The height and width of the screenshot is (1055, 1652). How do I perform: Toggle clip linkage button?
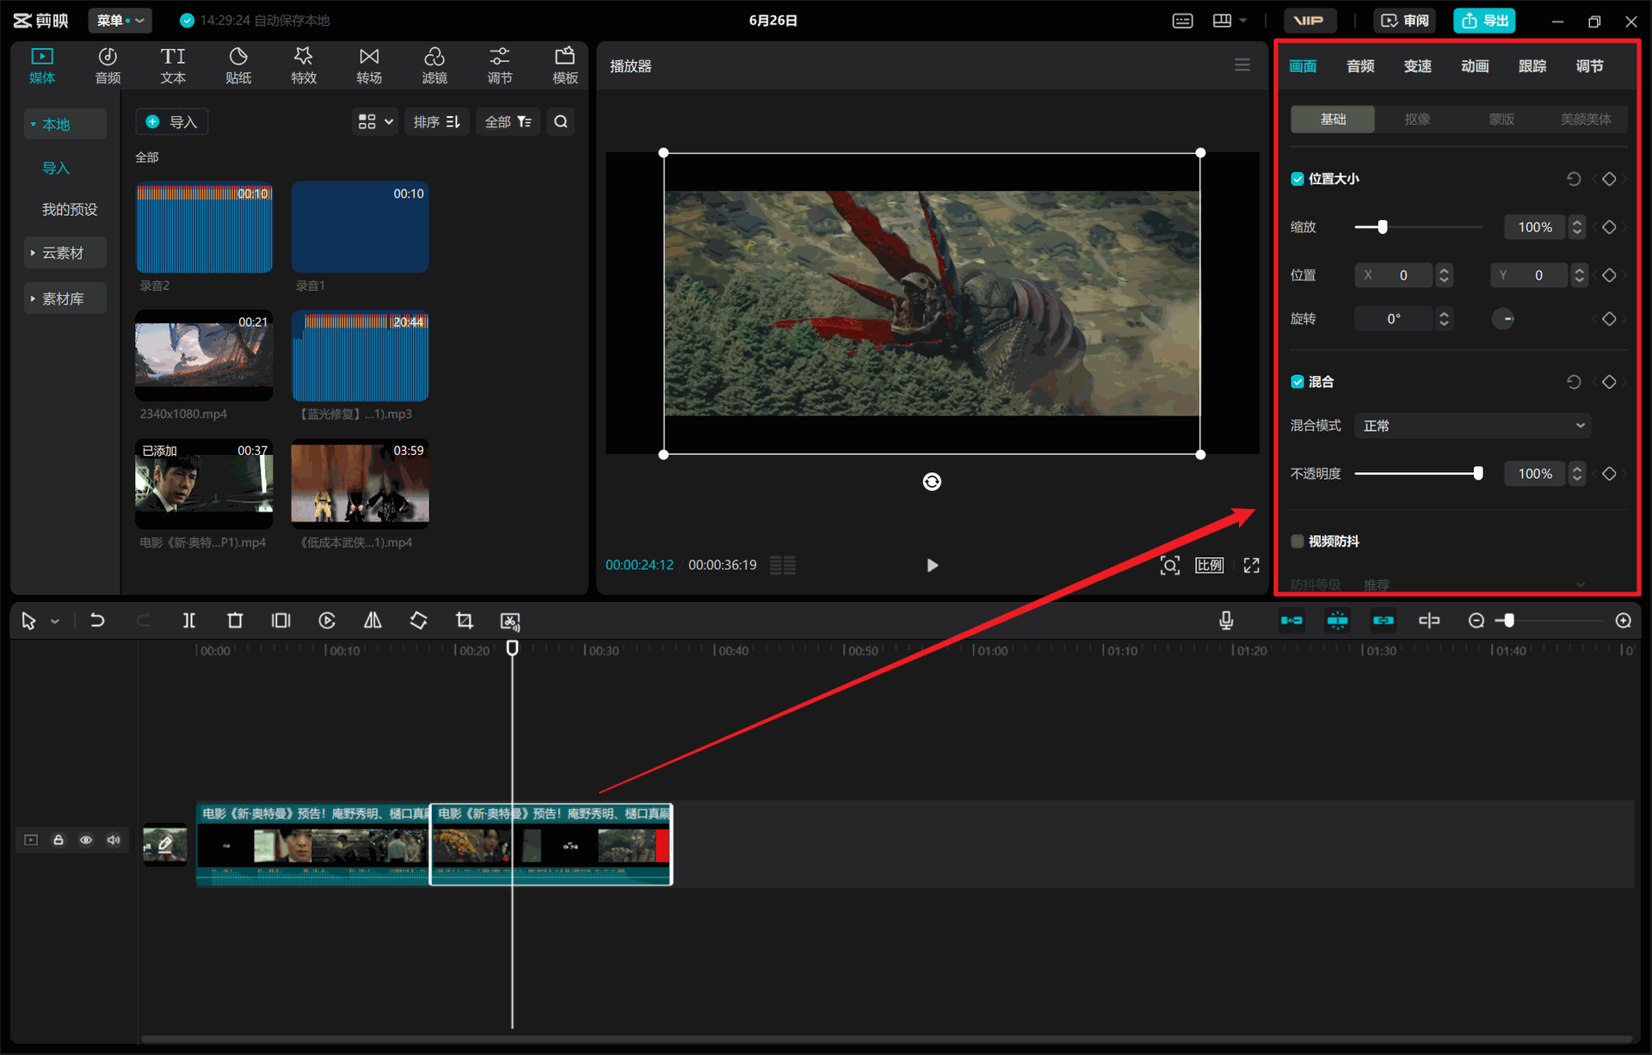pos(1383,621)
